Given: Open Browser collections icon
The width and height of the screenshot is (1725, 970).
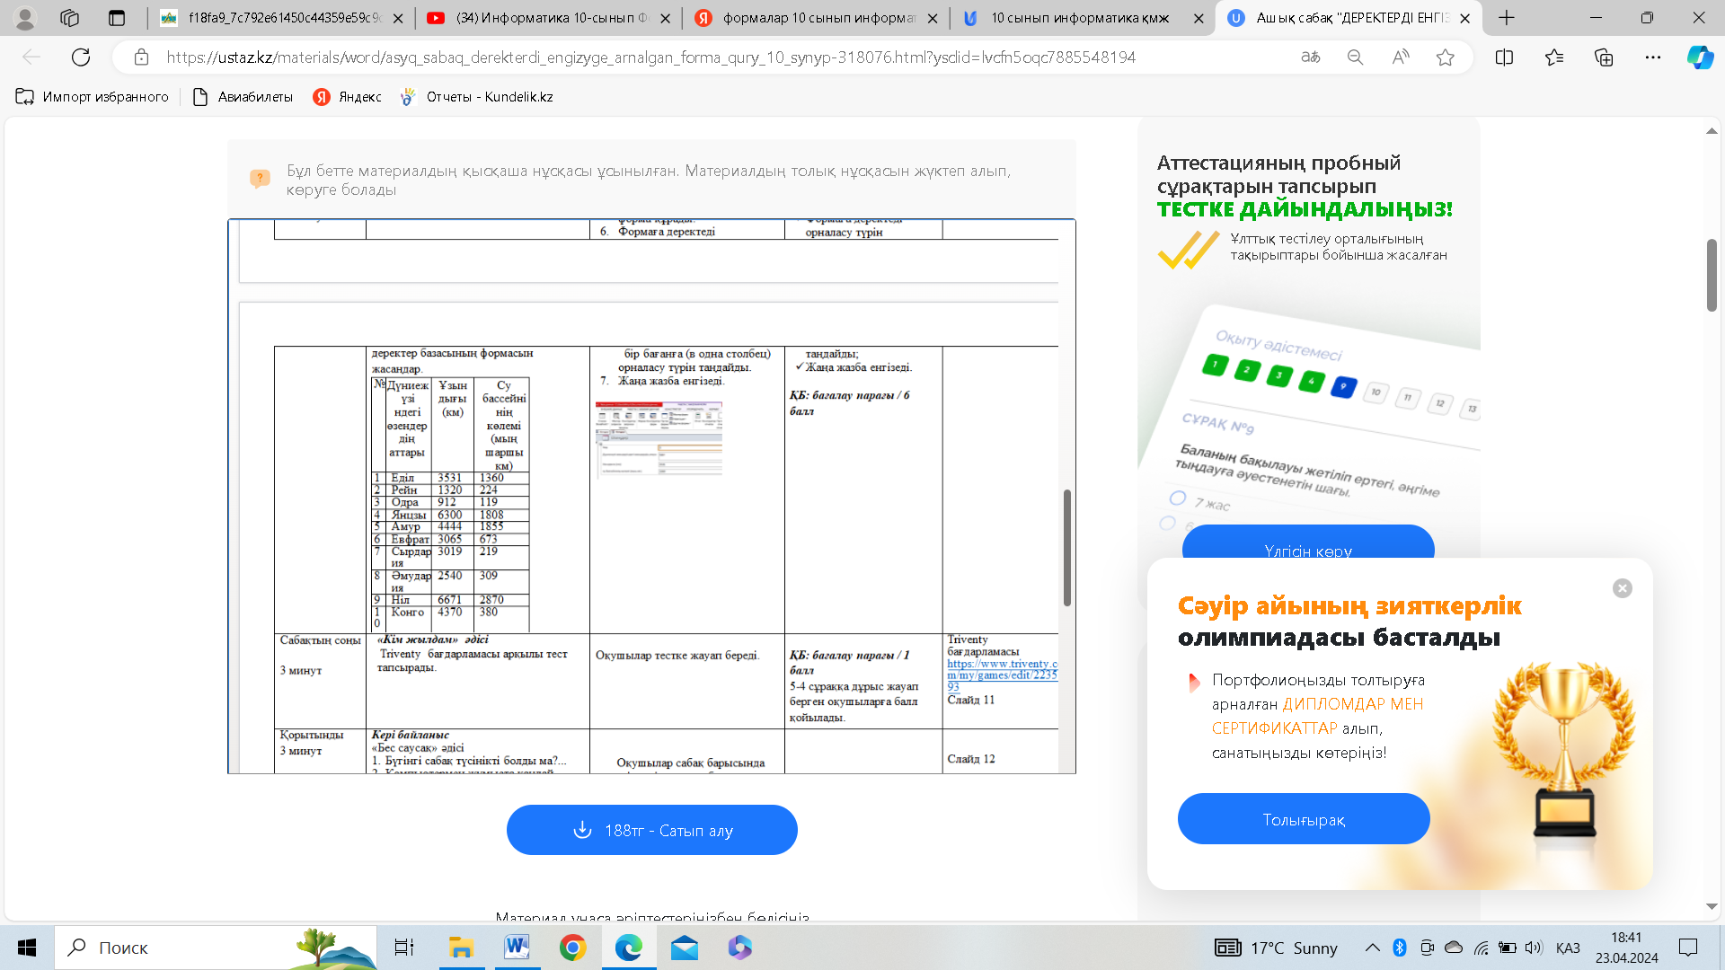Looking at the screenshot, I should pyautogui.click(x=1604, y=57).
